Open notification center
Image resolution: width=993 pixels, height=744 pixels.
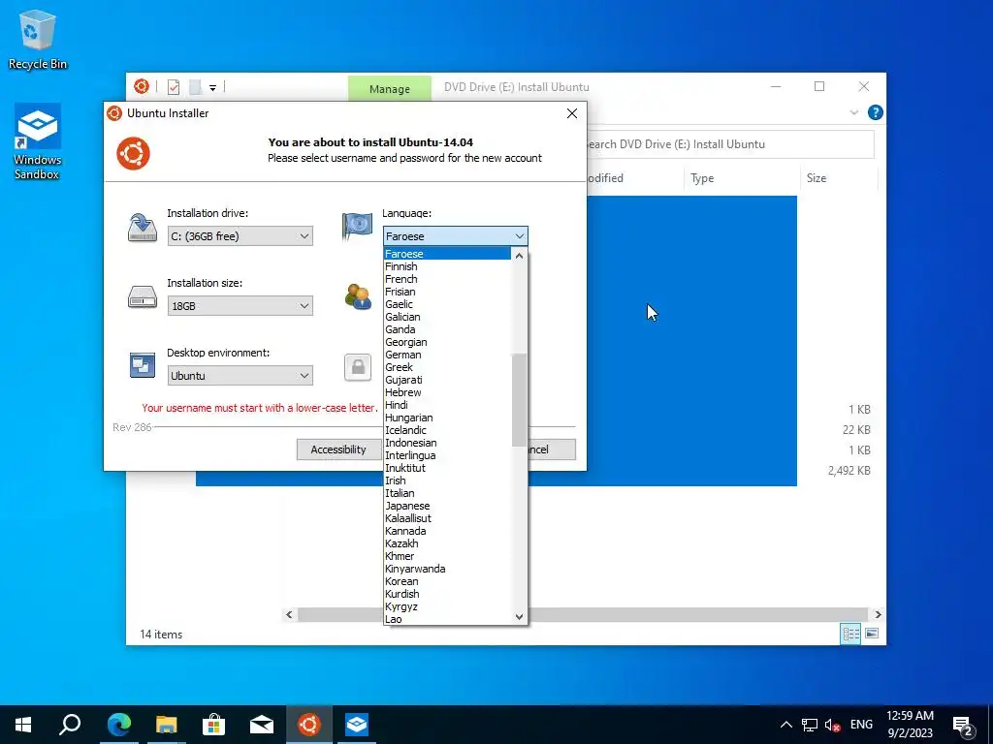[x=963, y=726]
